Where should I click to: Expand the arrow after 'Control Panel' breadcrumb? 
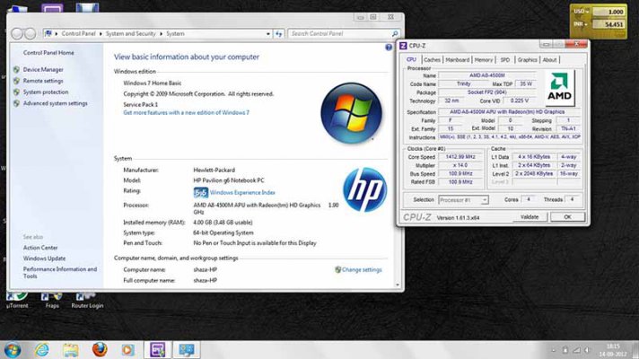[101, 34]
